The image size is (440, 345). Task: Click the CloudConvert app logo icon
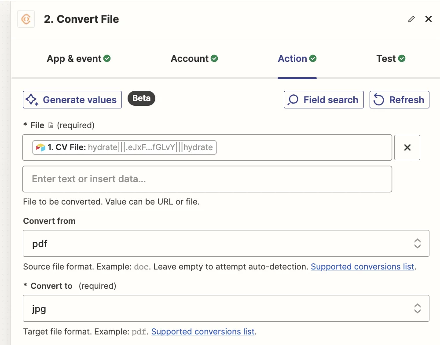26,19
